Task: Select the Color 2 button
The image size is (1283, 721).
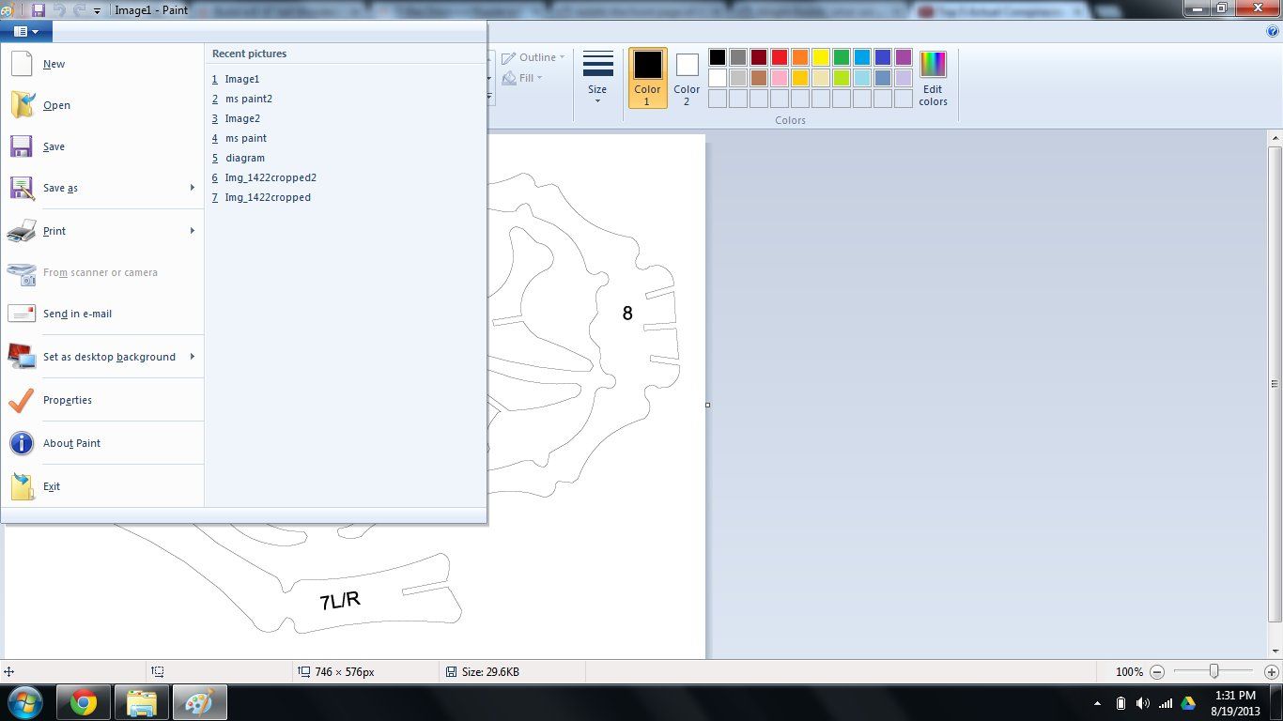Action: (687, 78)
